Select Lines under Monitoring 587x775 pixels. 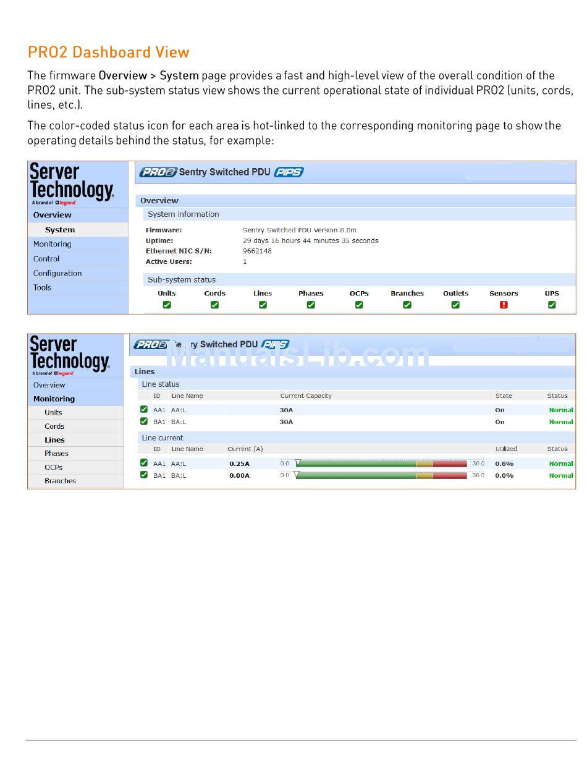pos(75,440)
